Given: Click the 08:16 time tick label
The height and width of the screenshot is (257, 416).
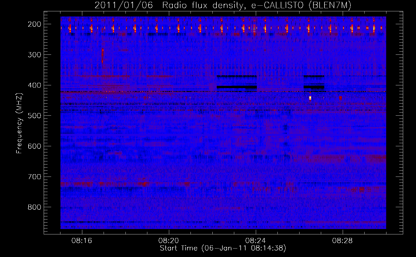Looking at the screenshot, I should (82, 241).
